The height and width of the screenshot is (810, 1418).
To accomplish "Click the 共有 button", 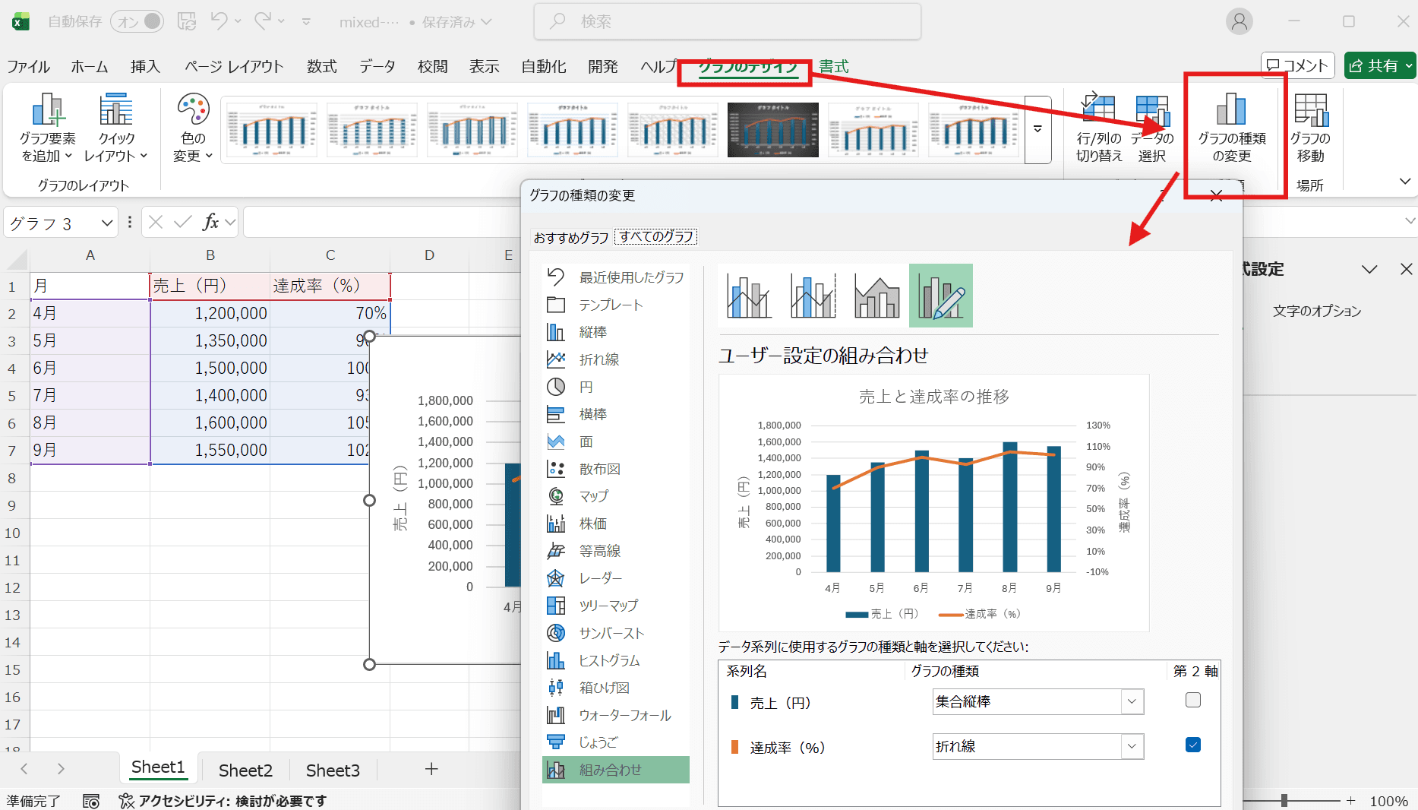I will (x=1379, y=66).
